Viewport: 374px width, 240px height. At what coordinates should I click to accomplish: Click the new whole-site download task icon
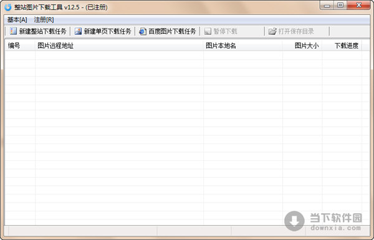[x=13, y=31]
